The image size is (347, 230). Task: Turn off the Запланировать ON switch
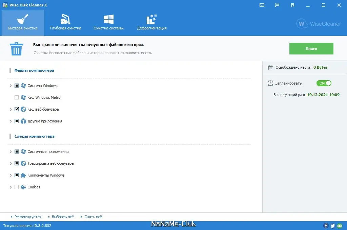324,83
